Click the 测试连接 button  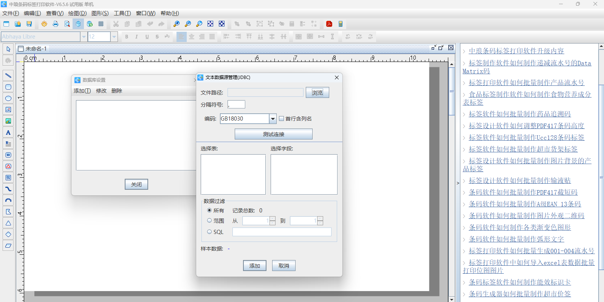coord(273,134)
